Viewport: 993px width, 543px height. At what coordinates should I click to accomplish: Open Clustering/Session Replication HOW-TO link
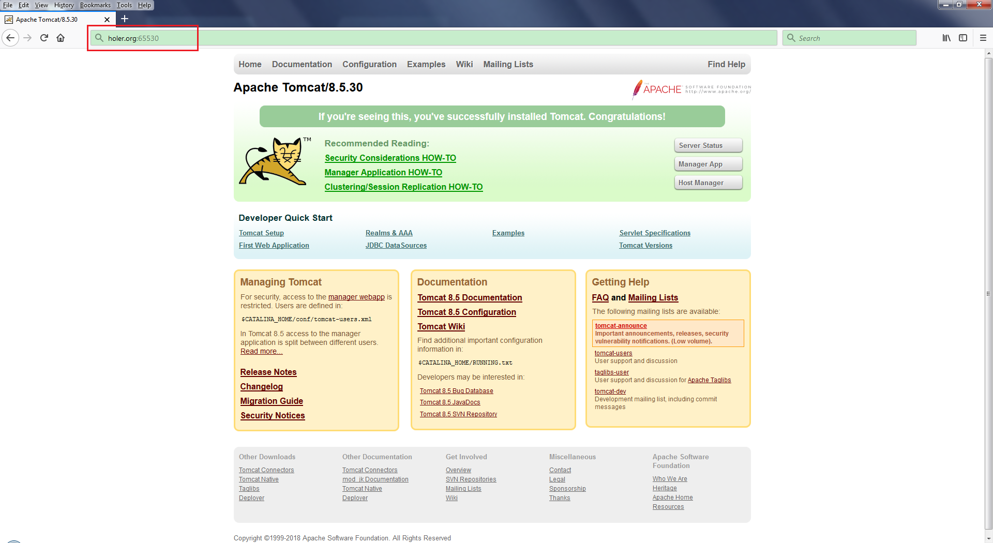[x=403, y=187]
